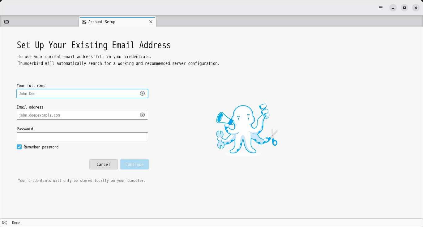Click the 'Remember password' label text
This screenshot has height=227, width=423.
point(41,147)
